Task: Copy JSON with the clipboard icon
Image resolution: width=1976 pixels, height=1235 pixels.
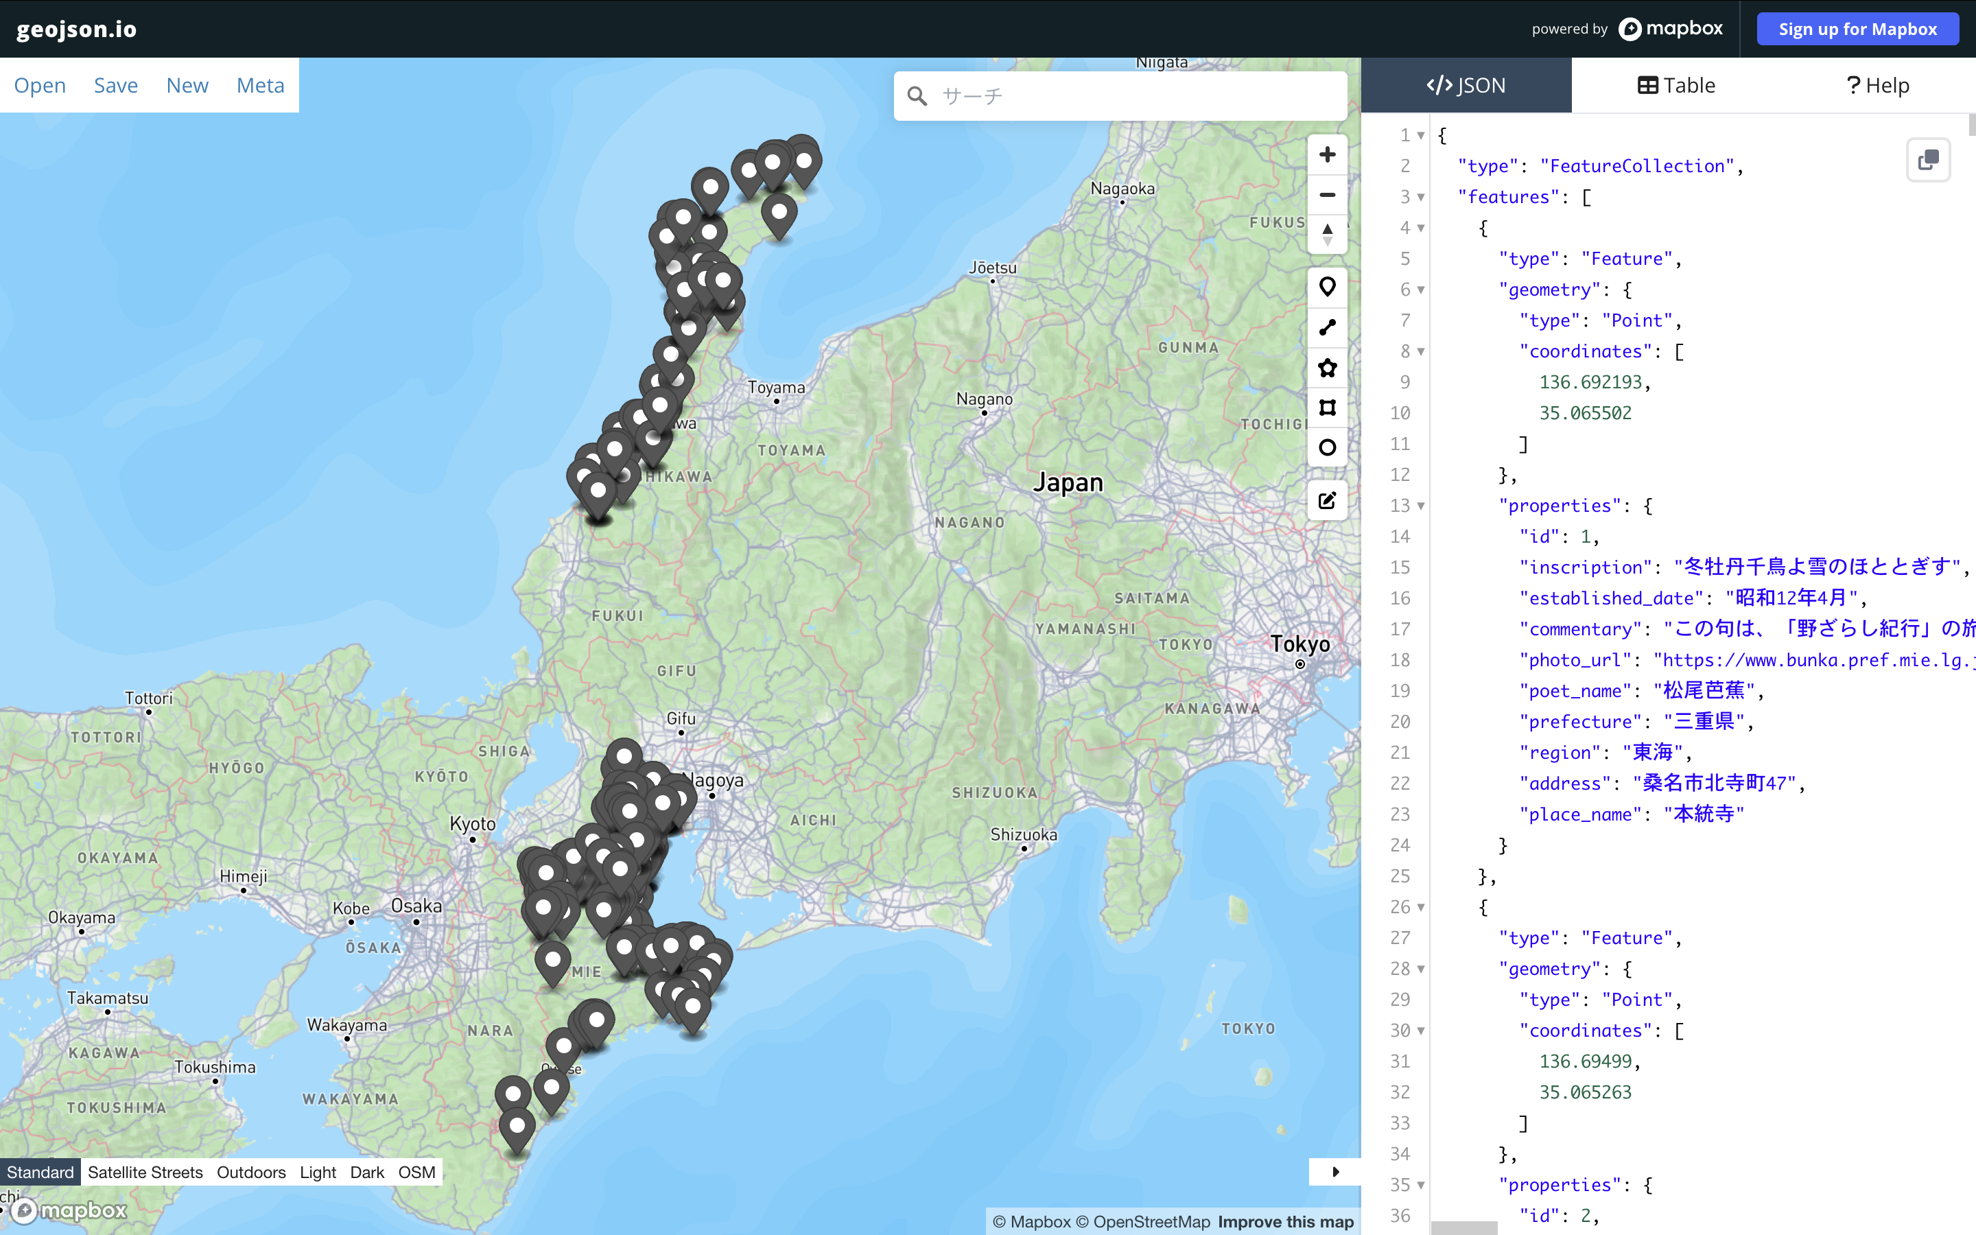Action: click(1927, 159)
